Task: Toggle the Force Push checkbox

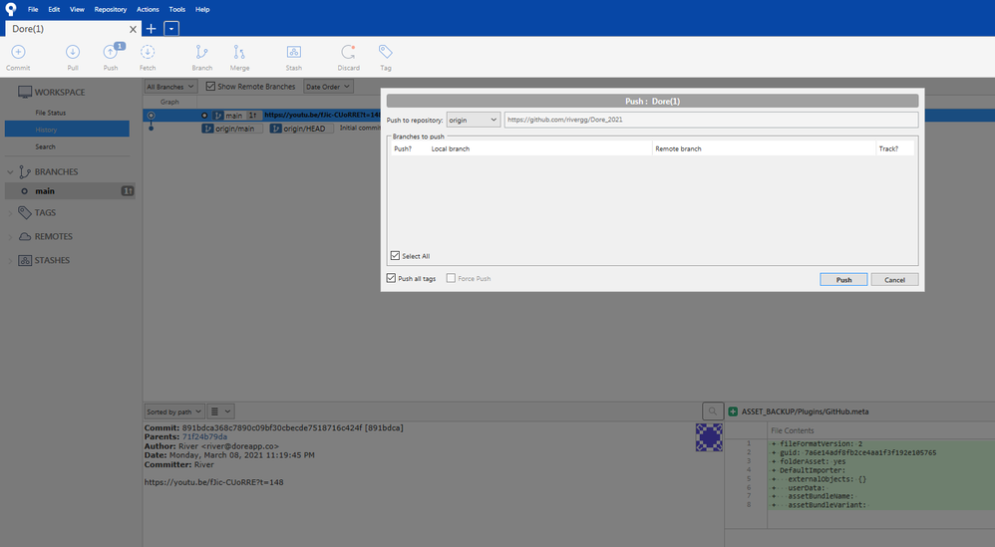Action: pos(451,278)
